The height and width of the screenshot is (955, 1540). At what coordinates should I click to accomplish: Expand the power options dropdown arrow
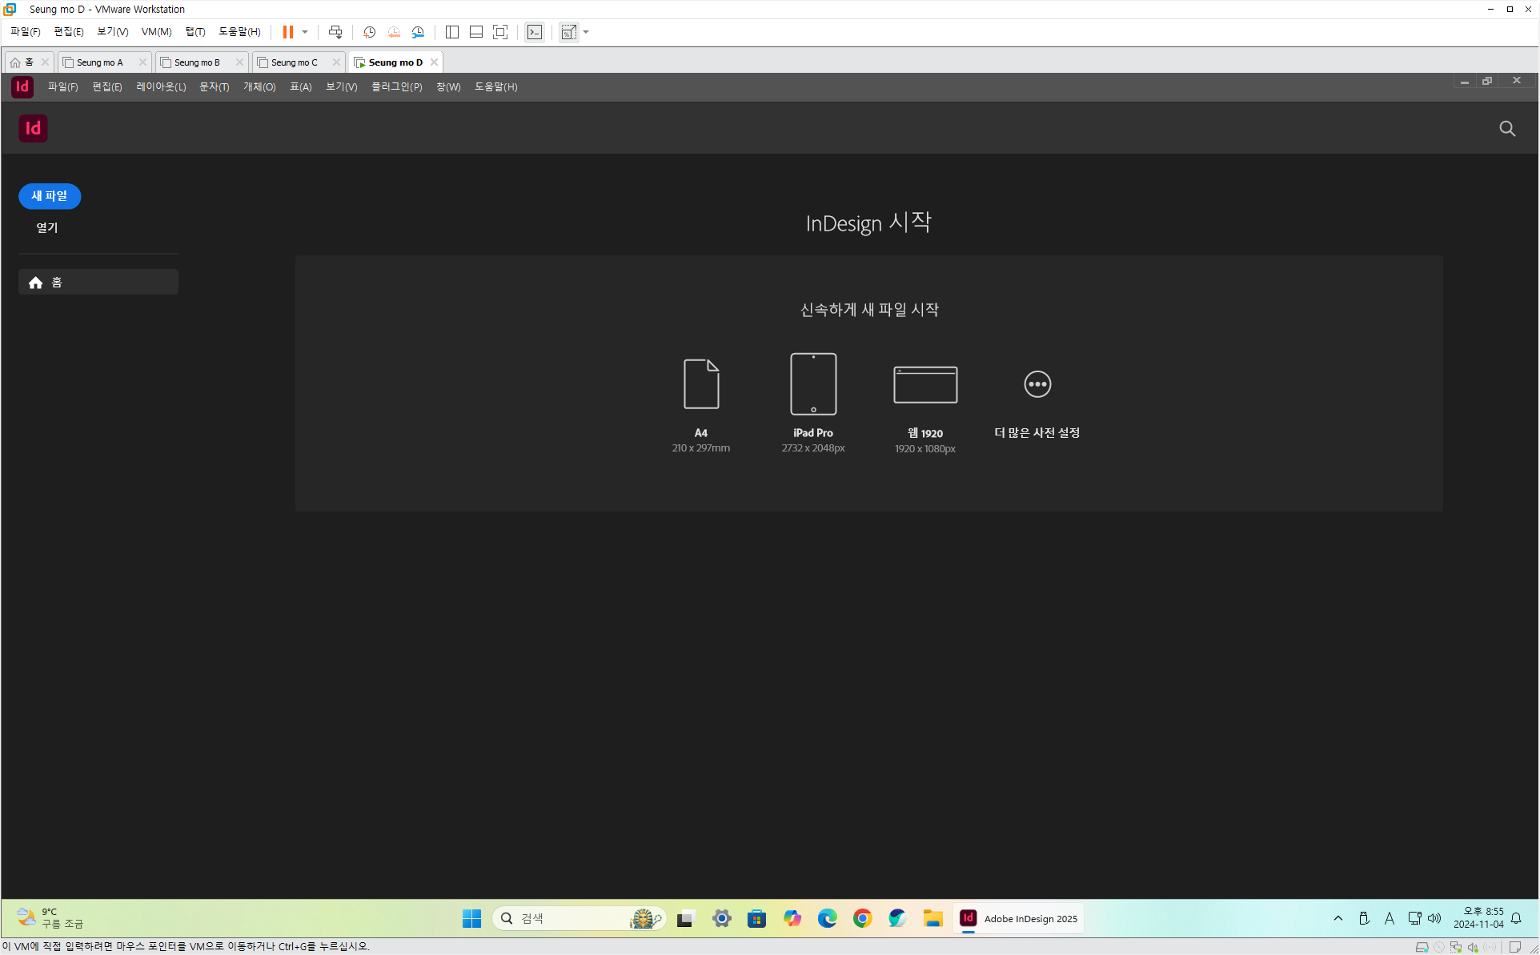[305, 32]
